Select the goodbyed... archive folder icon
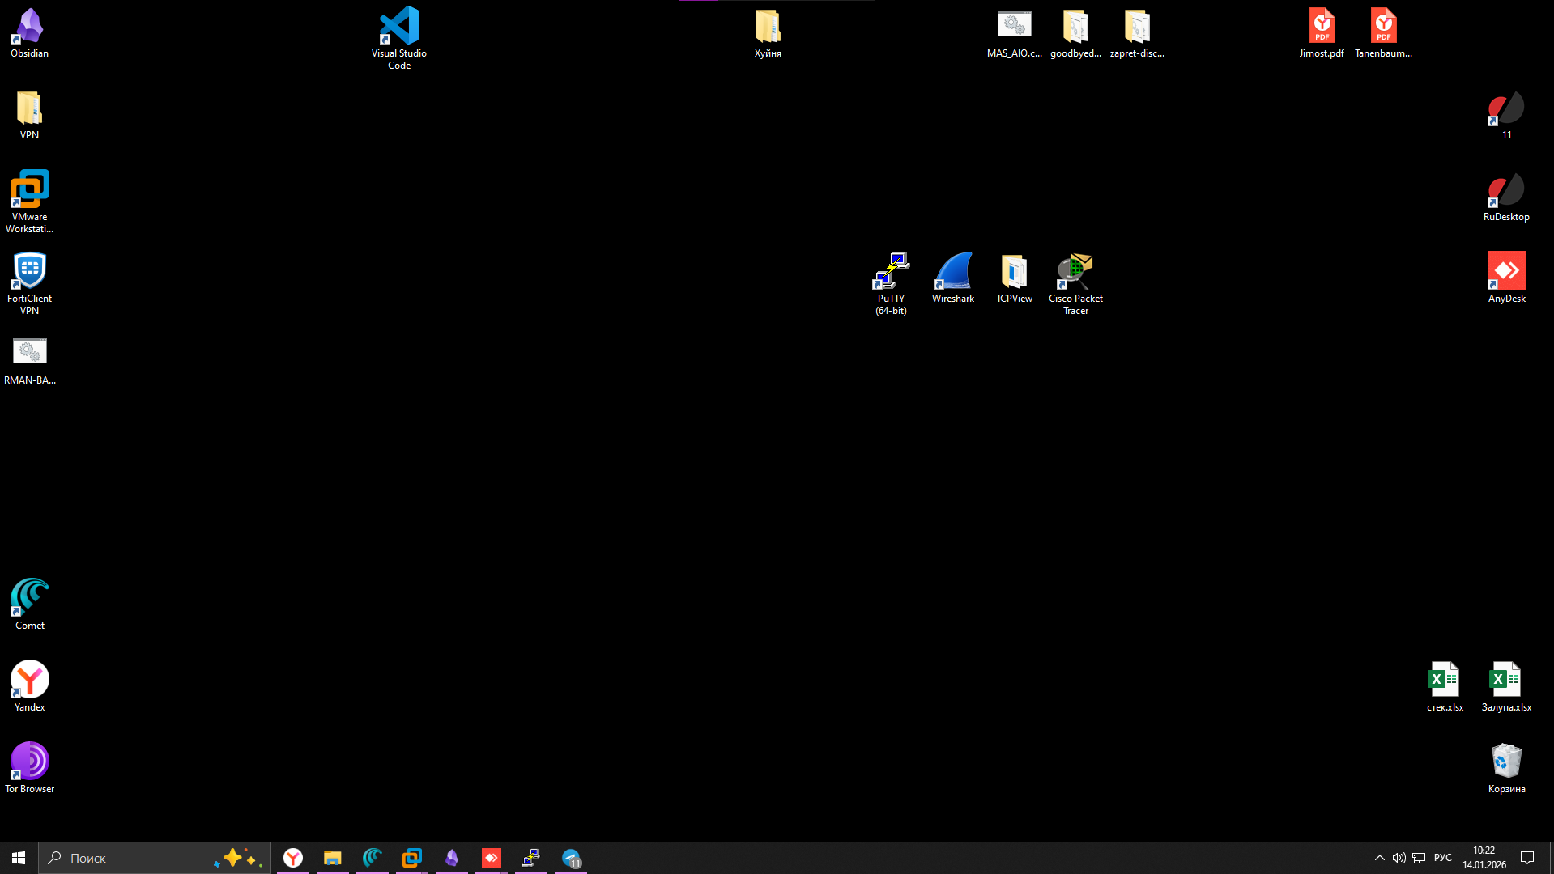This screenshot has width=1554, height=874. [1076, 33]
